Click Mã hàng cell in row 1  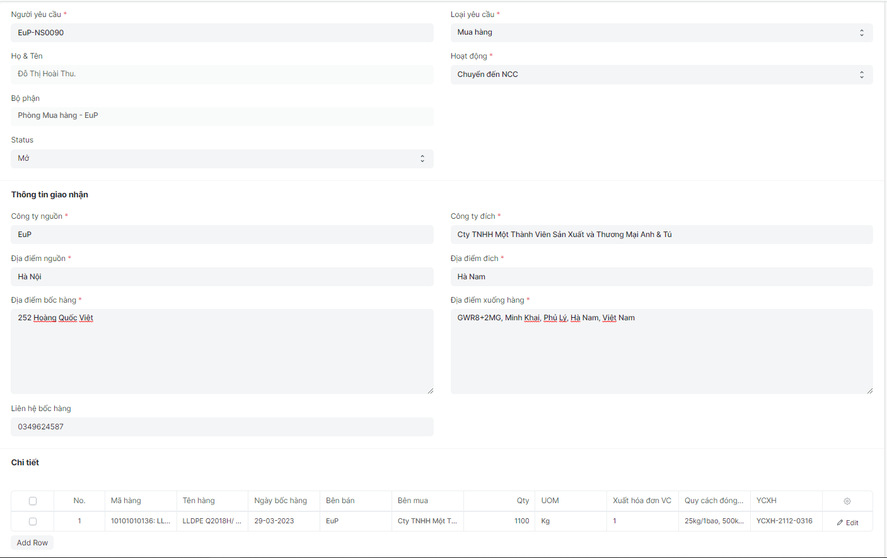pos(141,521)
